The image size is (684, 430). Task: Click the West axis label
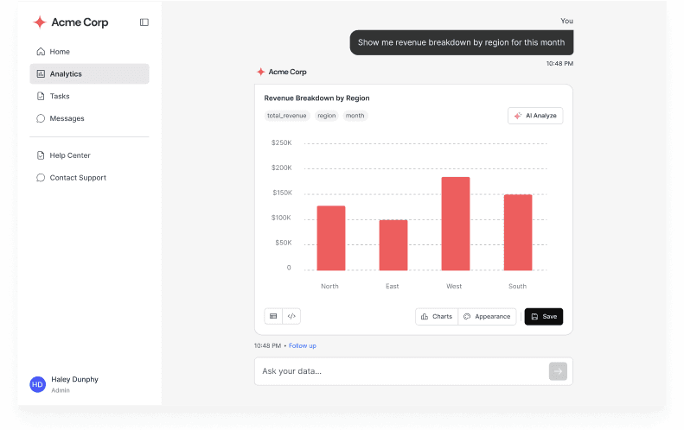point(454,286)
